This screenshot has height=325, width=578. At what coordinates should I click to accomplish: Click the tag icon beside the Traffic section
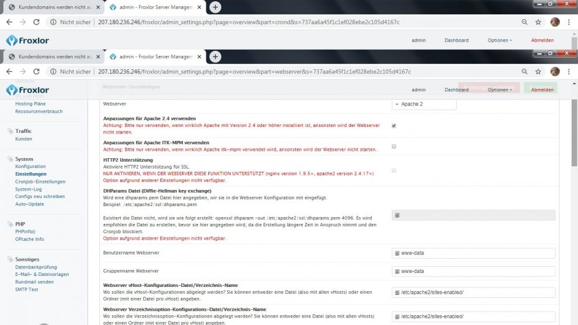[x=10, y=131]
